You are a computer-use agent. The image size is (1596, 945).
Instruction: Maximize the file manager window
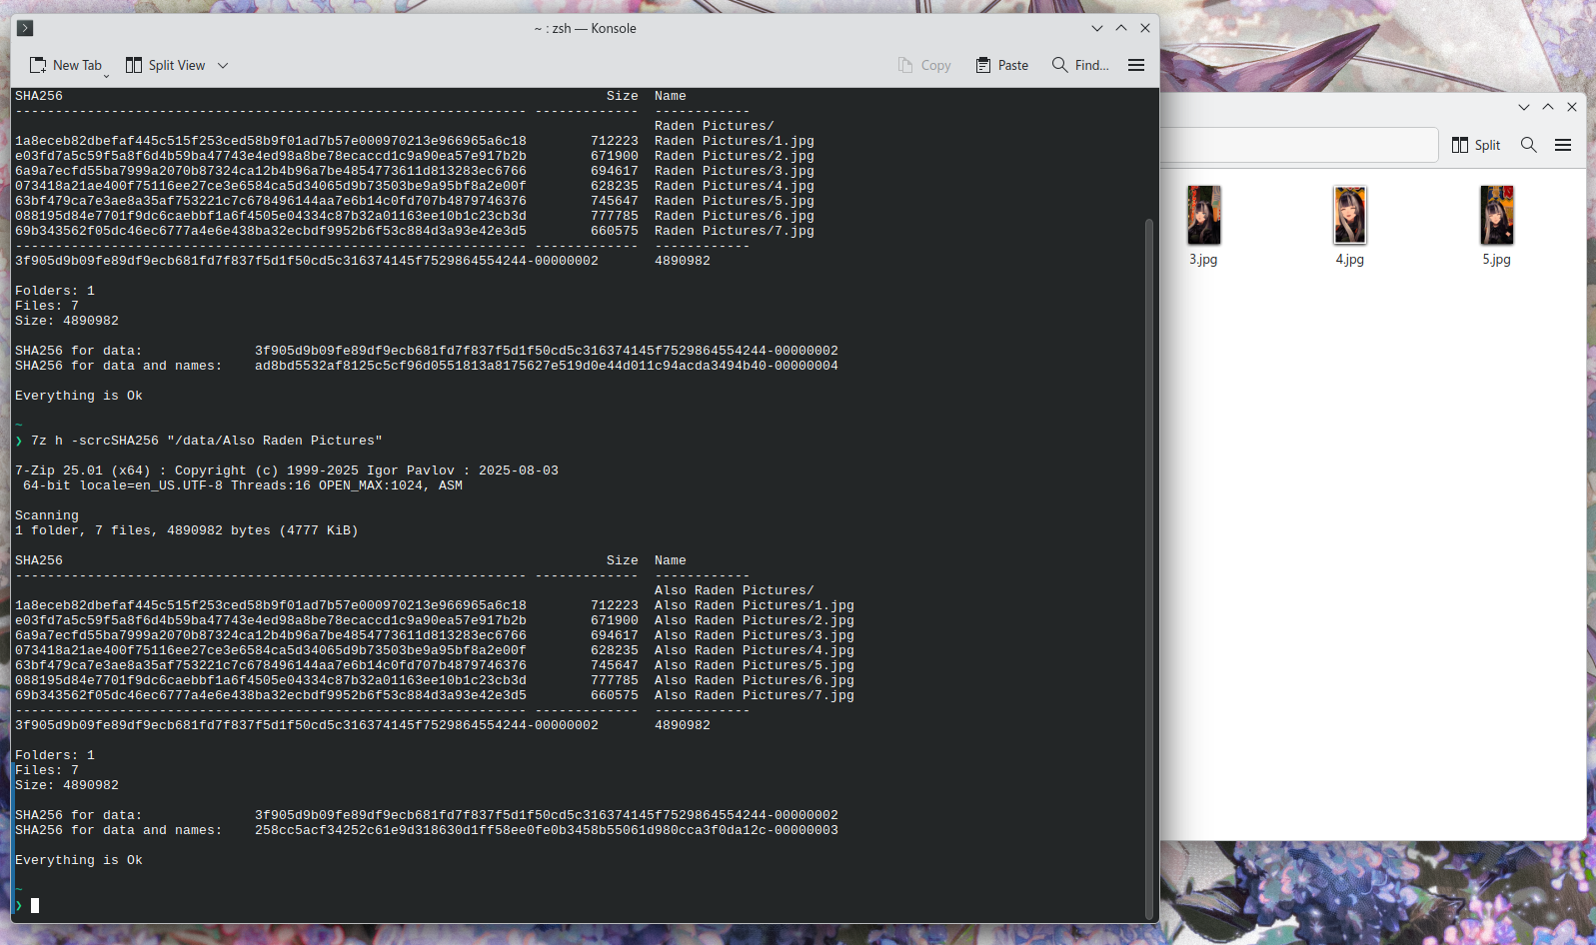(1548, 107)
